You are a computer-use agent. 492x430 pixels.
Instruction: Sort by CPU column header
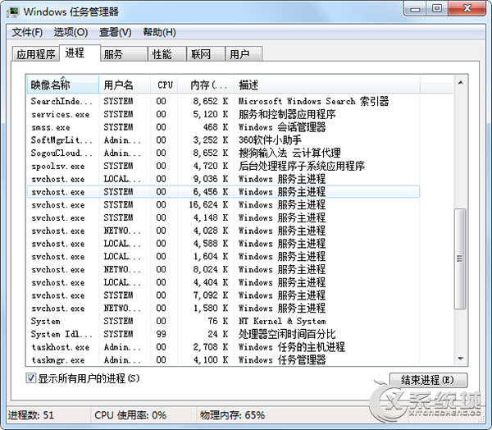(x=164, y=85)
